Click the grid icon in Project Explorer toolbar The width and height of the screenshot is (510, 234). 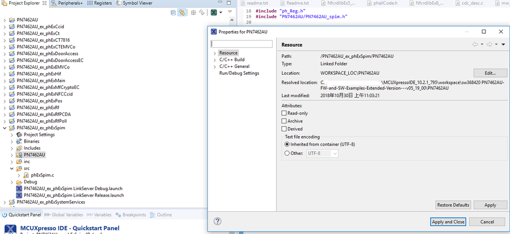click(x=193, y=13)
